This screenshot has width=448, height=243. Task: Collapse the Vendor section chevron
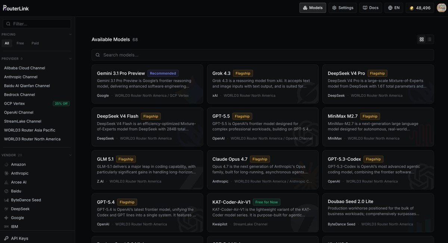[70, 155]
